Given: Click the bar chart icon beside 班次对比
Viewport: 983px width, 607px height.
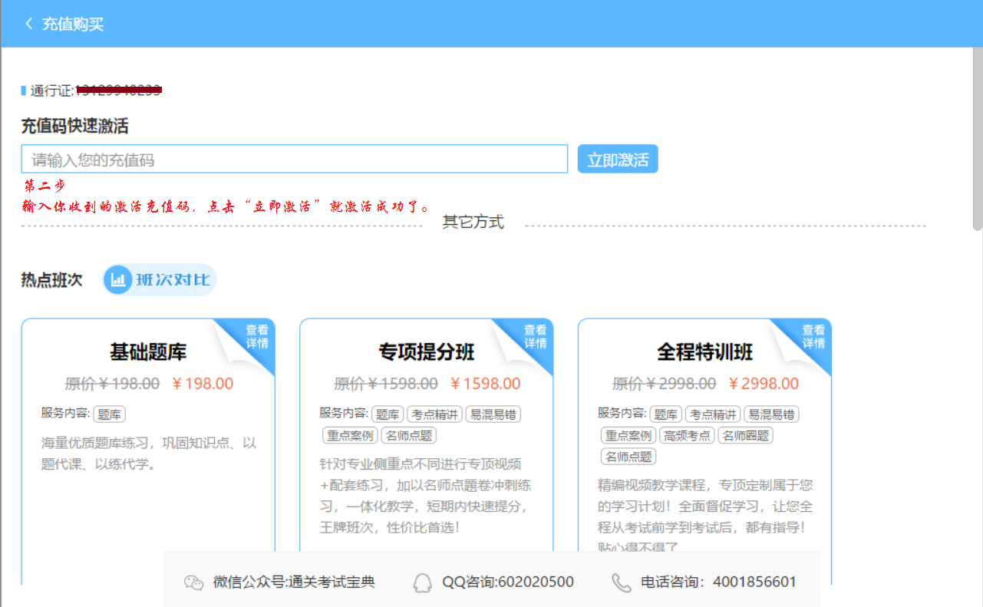Looking at the screenshot, I should (x=118, y=280).
